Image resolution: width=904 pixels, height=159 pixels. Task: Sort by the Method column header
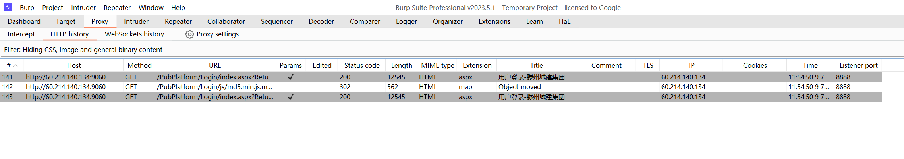(x=139, y=65)
